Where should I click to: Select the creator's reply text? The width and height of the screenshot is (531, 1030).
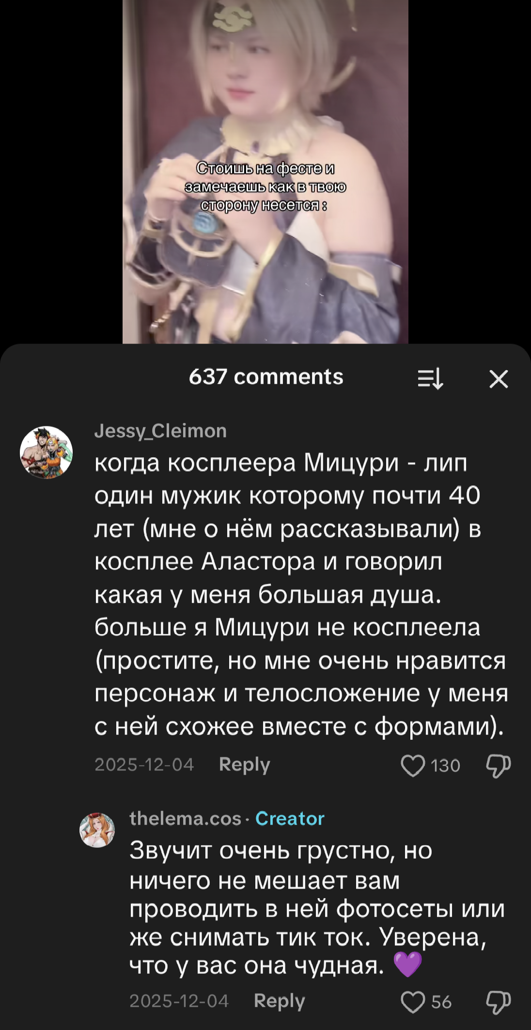[x=317, y=908]
